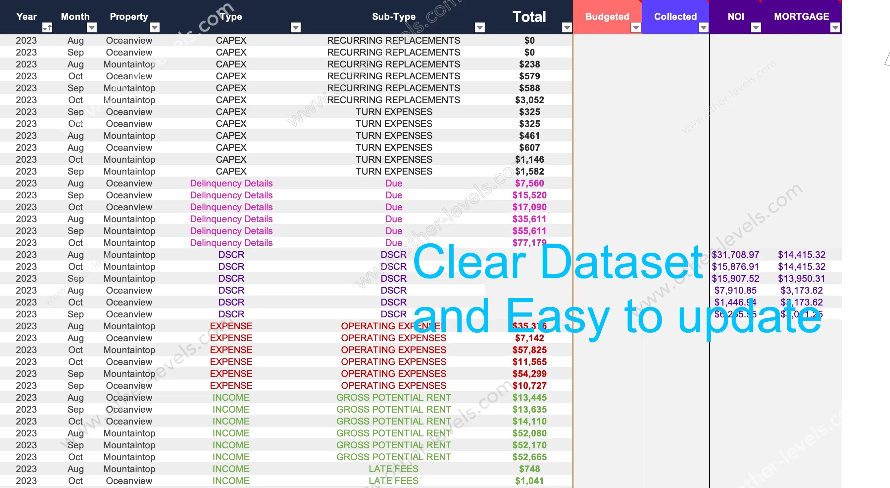Click the mortgage value $13,950.31
Viewport: 890px width, 488px height.
pos(802,278)
